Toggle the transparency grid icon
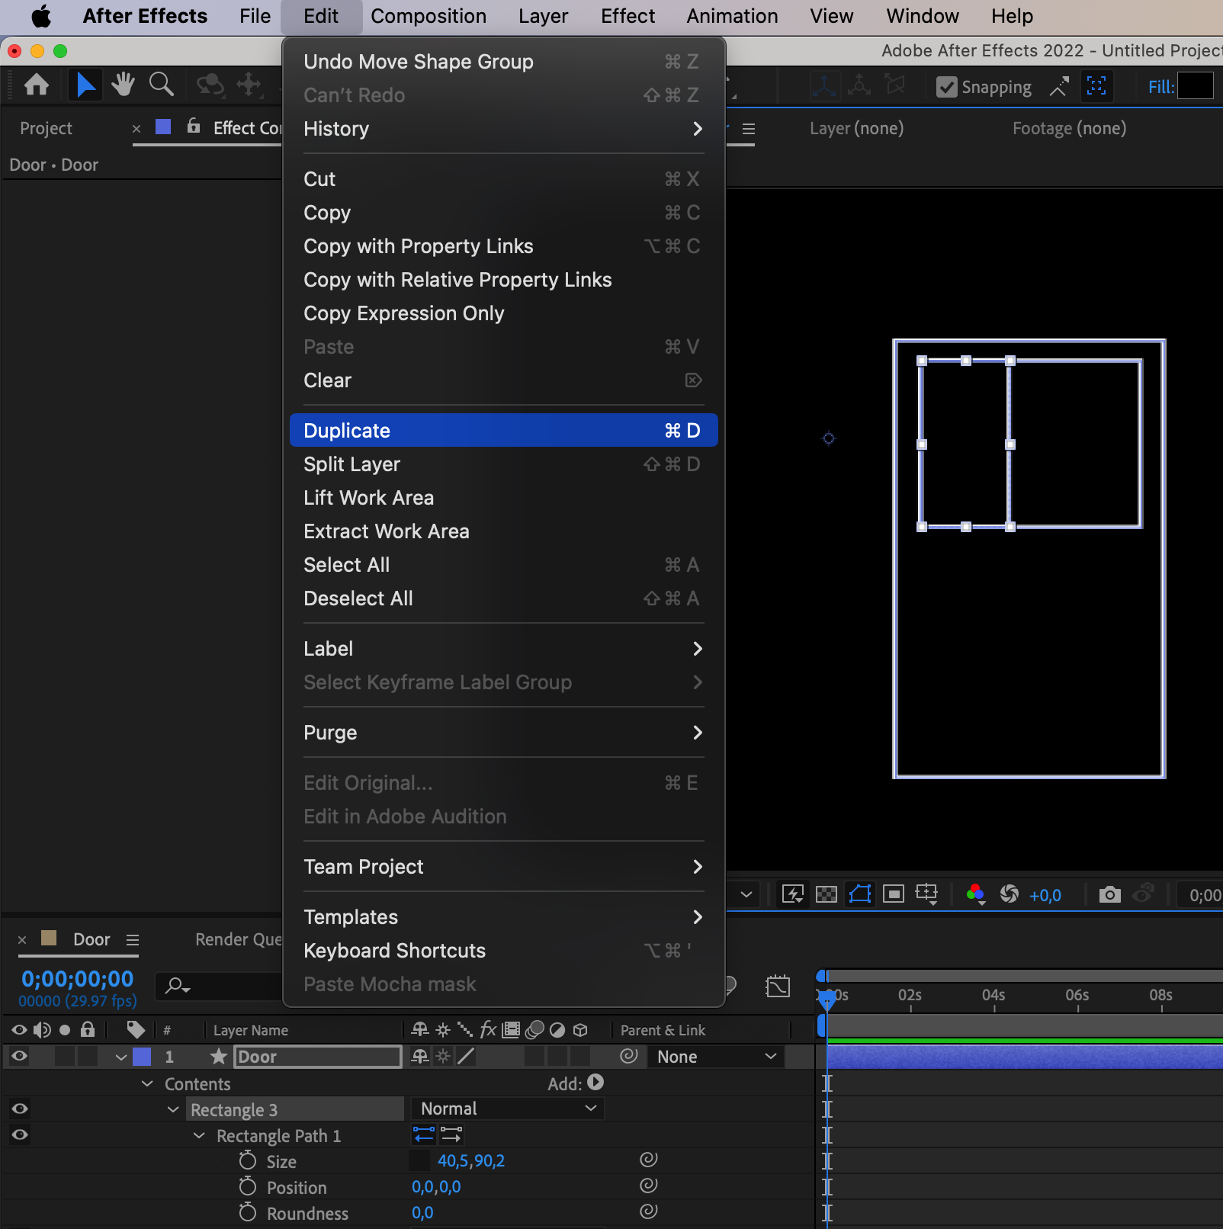The image size is (1223, 1229). (x=827, y=894)
